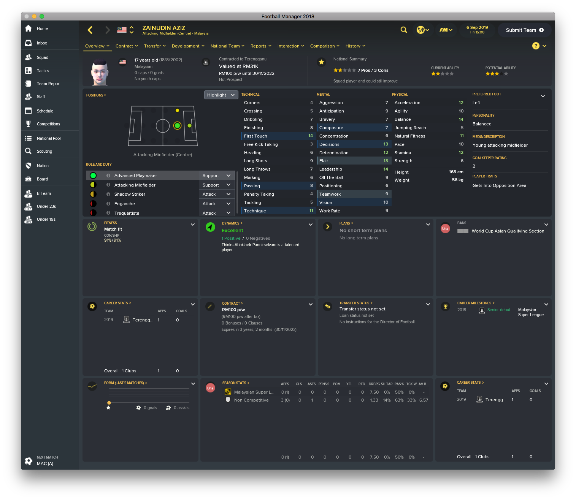
Task: Click the player switcher up-down arrows
Action: click(x=132, y=30)
